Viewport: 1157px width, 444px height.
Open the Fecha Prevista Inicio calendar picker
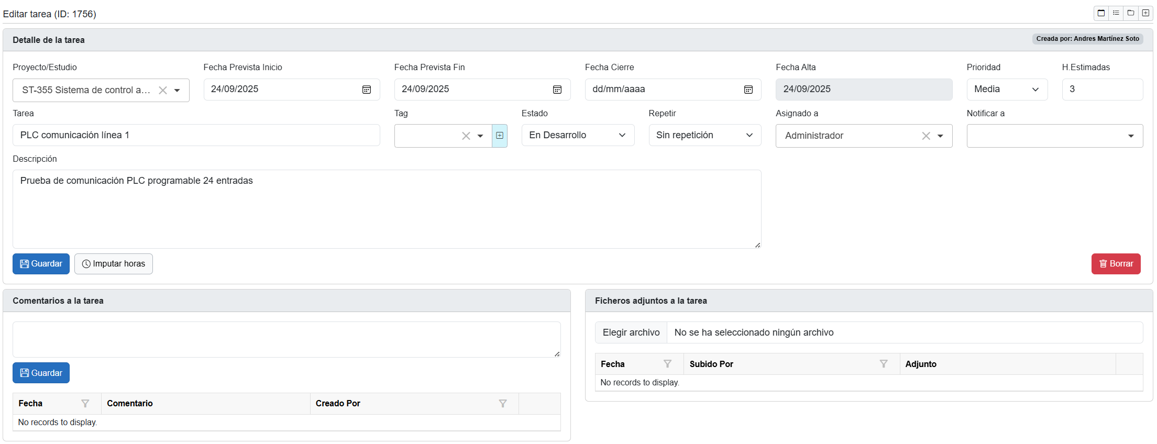point(367,90)
